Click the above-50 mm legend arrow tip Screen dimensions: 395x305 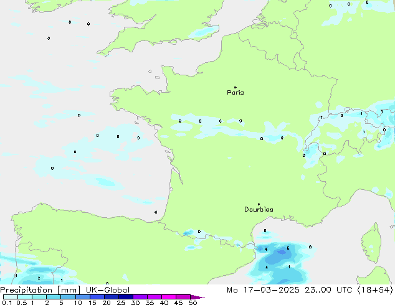[x=197, y=297]
